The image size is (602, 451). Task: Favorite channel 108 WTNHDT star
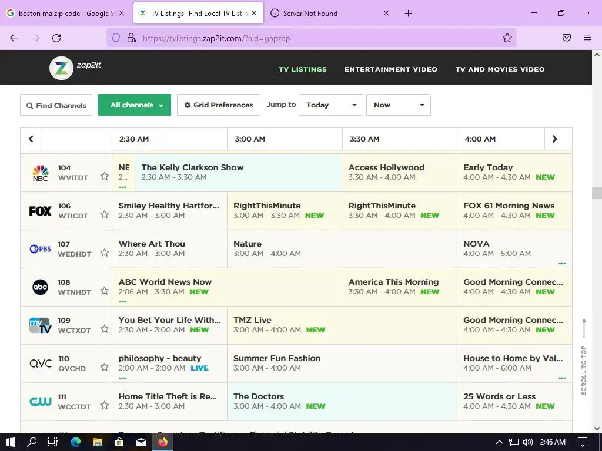105,291
